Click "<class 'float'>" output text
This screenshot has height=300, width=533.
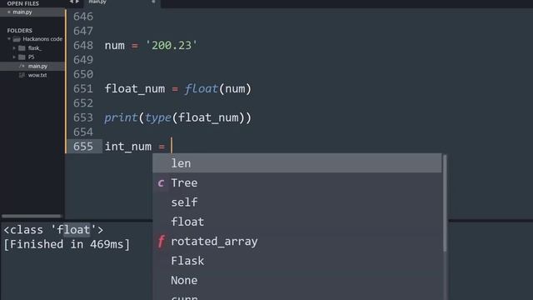coord(53,230)
